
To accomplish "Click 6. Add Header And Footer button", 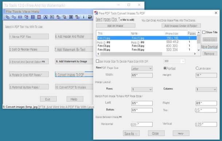I will [x=74, y=36].
